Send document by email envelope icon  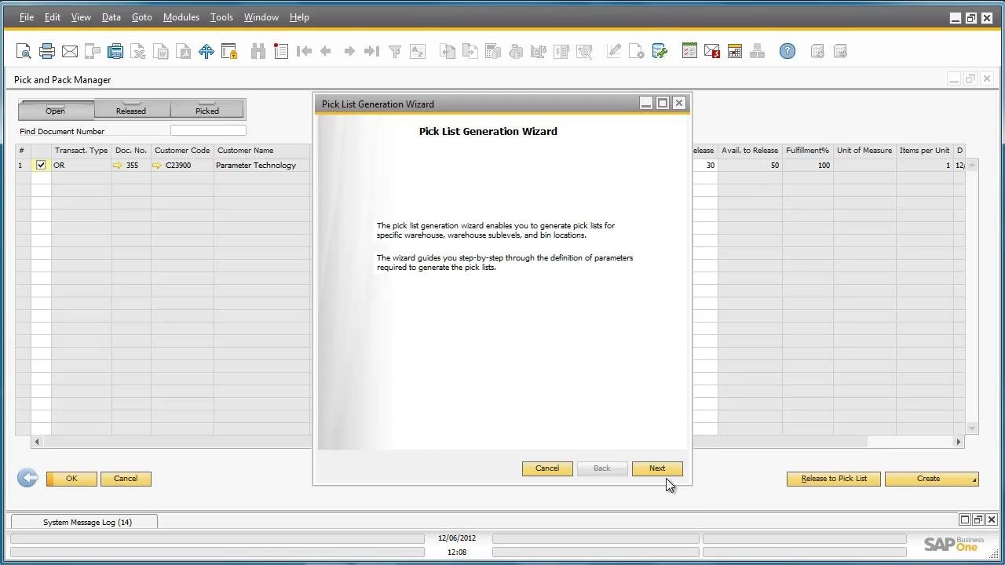[x=70, y=52]
